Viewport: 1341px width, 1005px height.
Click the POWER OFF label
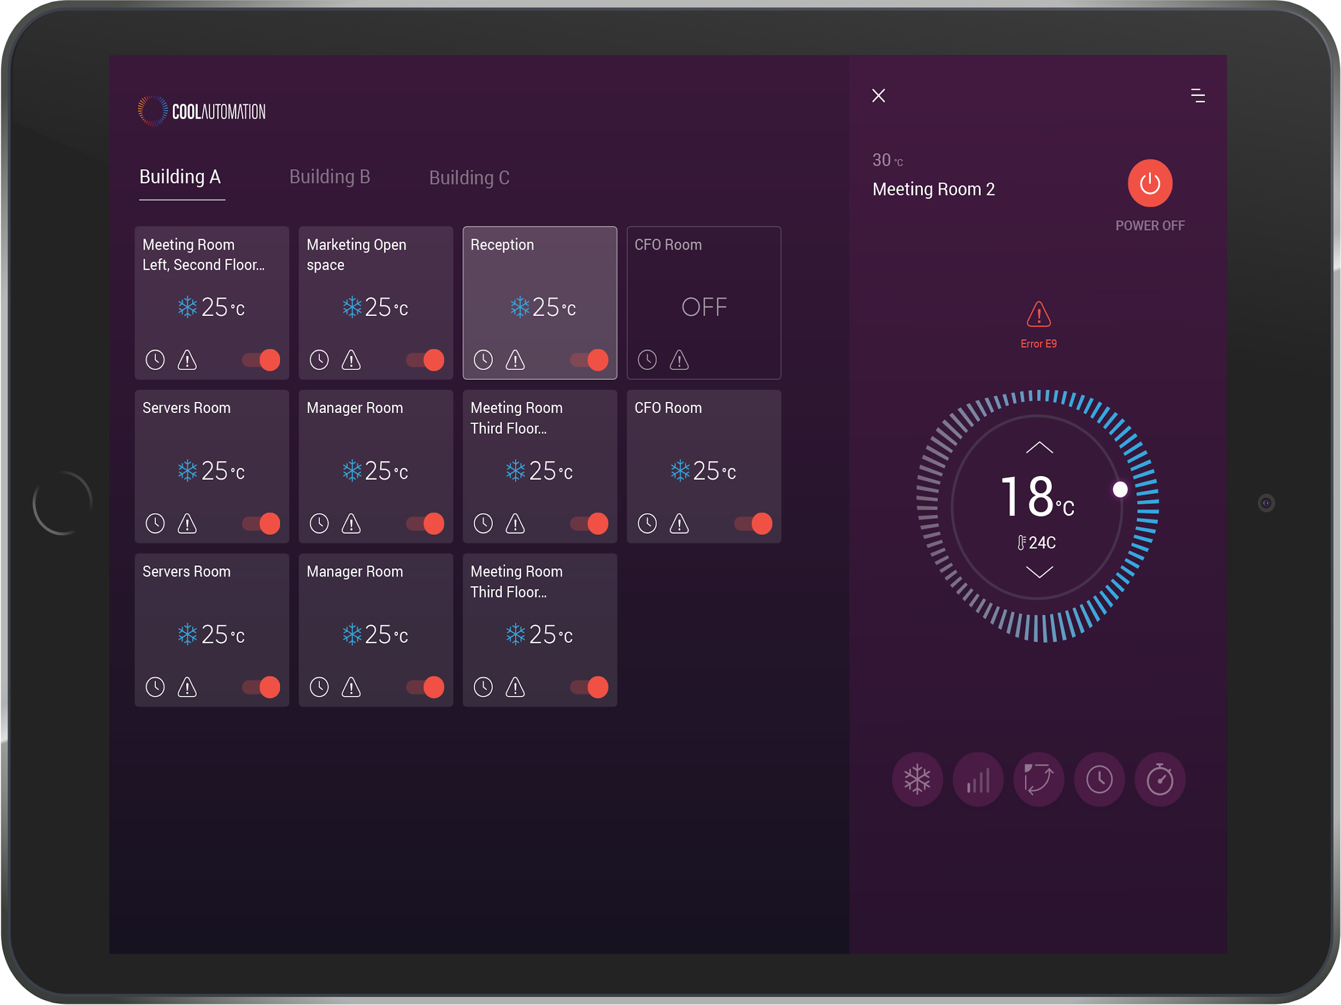[x=1150, y=226]
